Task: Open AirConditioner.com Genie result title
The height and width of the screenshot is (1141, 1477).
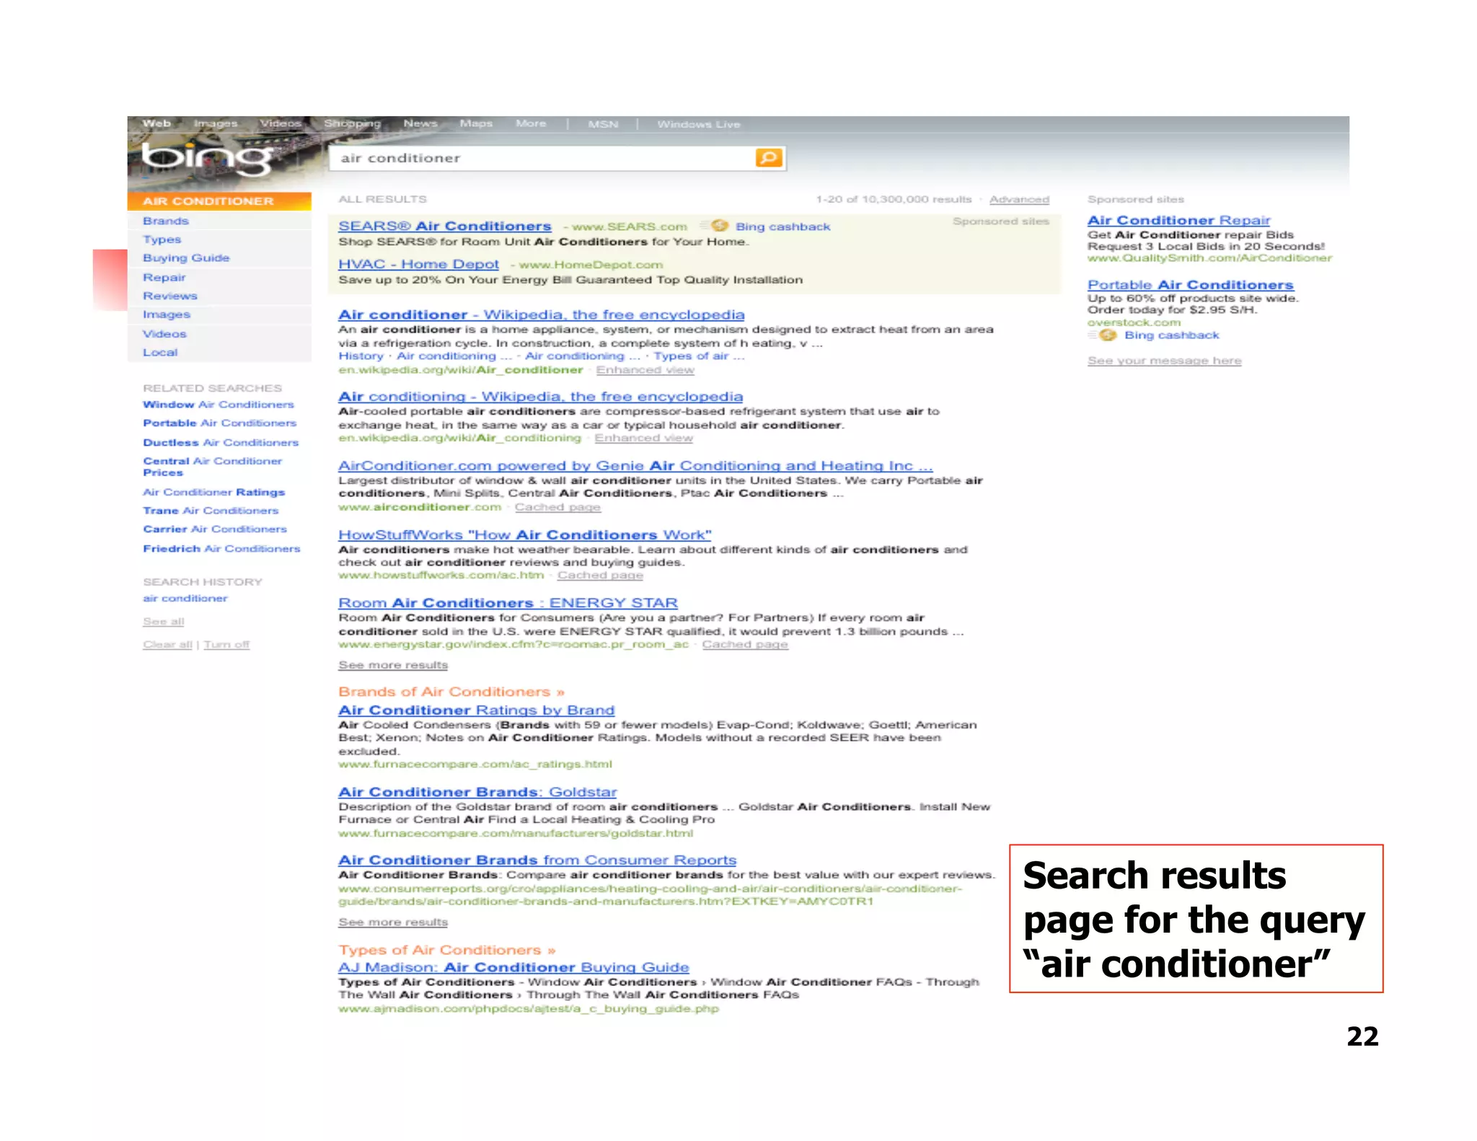Action: coord(635,466)
